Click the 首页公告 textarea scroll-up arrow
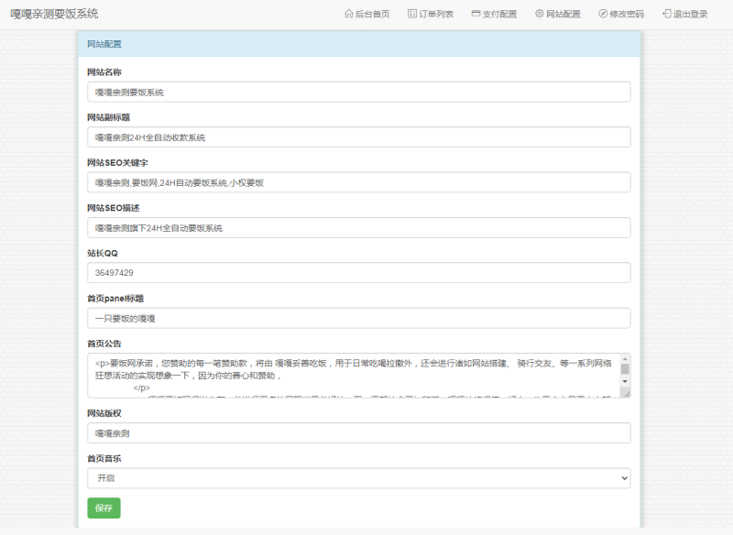This screenshot has height=535, width=733. [x=625, y=359]
